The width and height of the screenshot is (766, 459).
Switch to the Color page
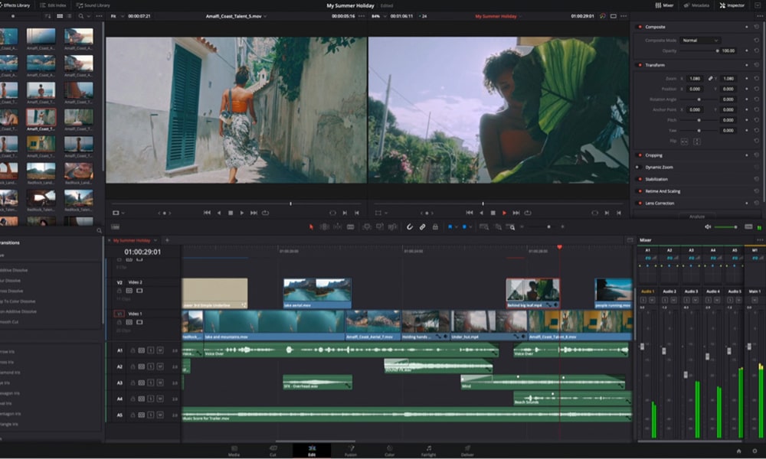[x=389, y=451]
